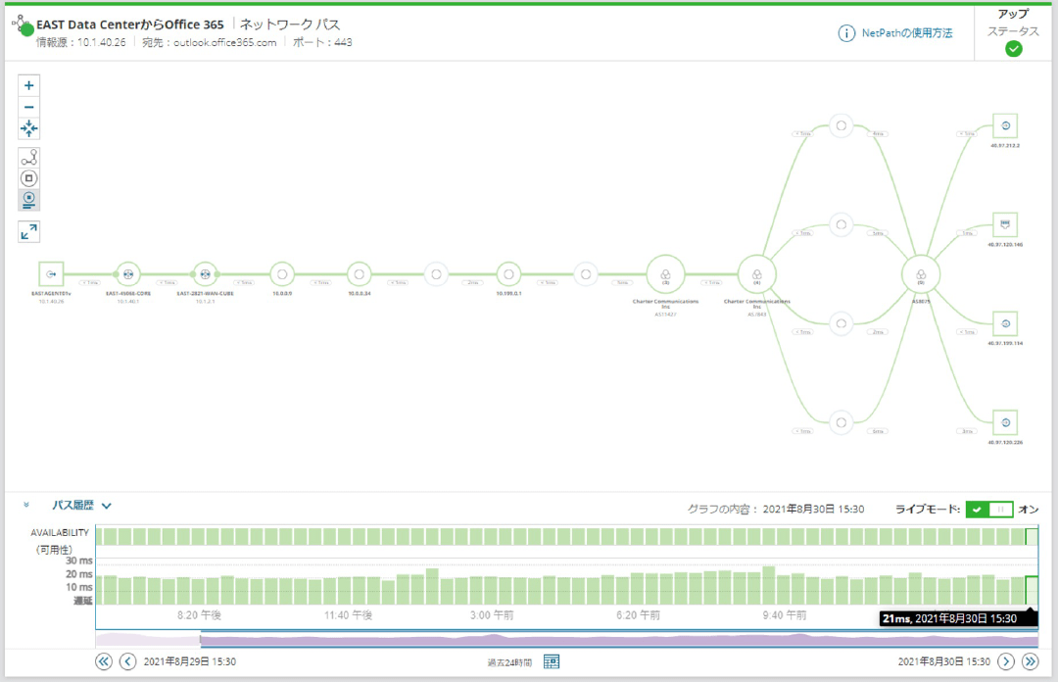1058x682 pixels.
Task: Select the last latency bar at 15:30
Action: [x=1031, y=590]
